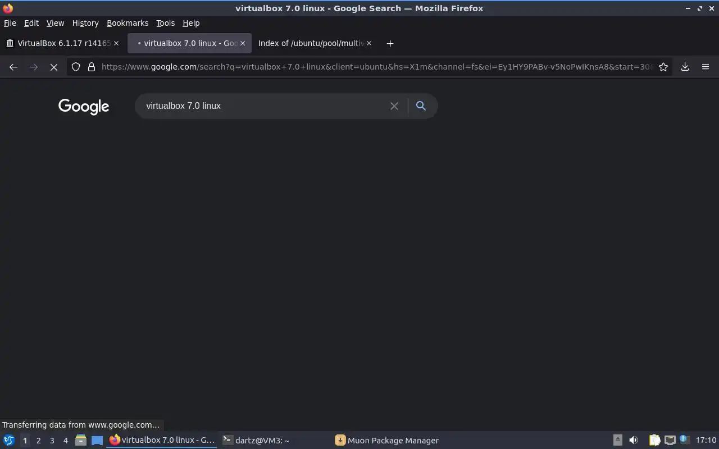
Task: Close the Google Search tab
Action: [243, 43]
